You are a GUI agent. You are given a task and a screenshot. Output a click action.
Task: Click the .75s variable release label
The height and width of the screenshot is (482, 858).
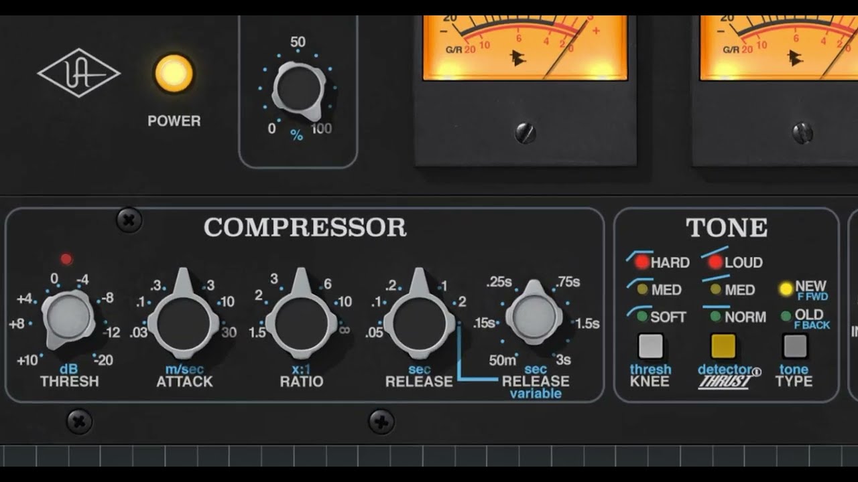tap(567, 282)
